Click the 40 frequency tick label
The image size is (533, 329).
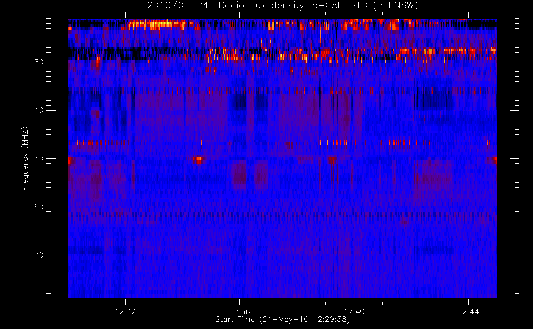pyautogui.click(x=39, y=110)
